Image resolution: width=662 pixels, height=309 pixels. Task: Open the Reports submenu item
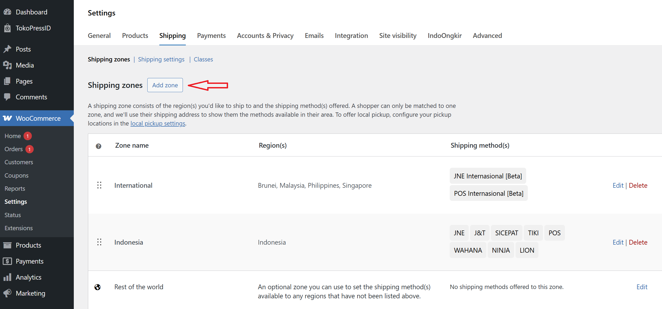click(15, 189)
